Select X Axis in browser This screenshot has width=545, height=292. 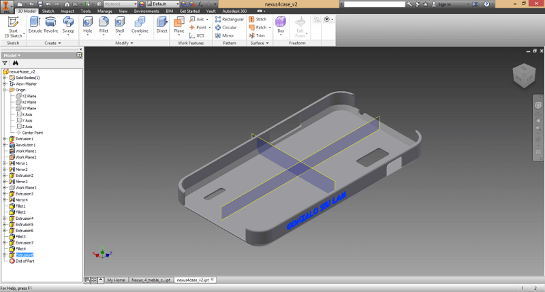27,114
